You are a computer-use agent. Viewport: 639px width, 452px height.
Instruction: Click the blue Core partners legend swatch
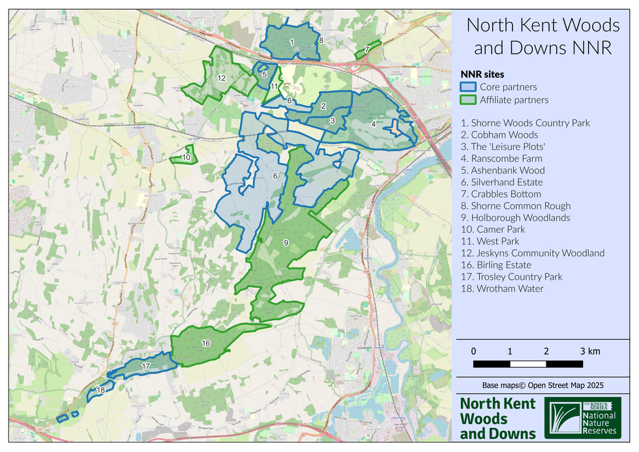[x=469, y=87]
